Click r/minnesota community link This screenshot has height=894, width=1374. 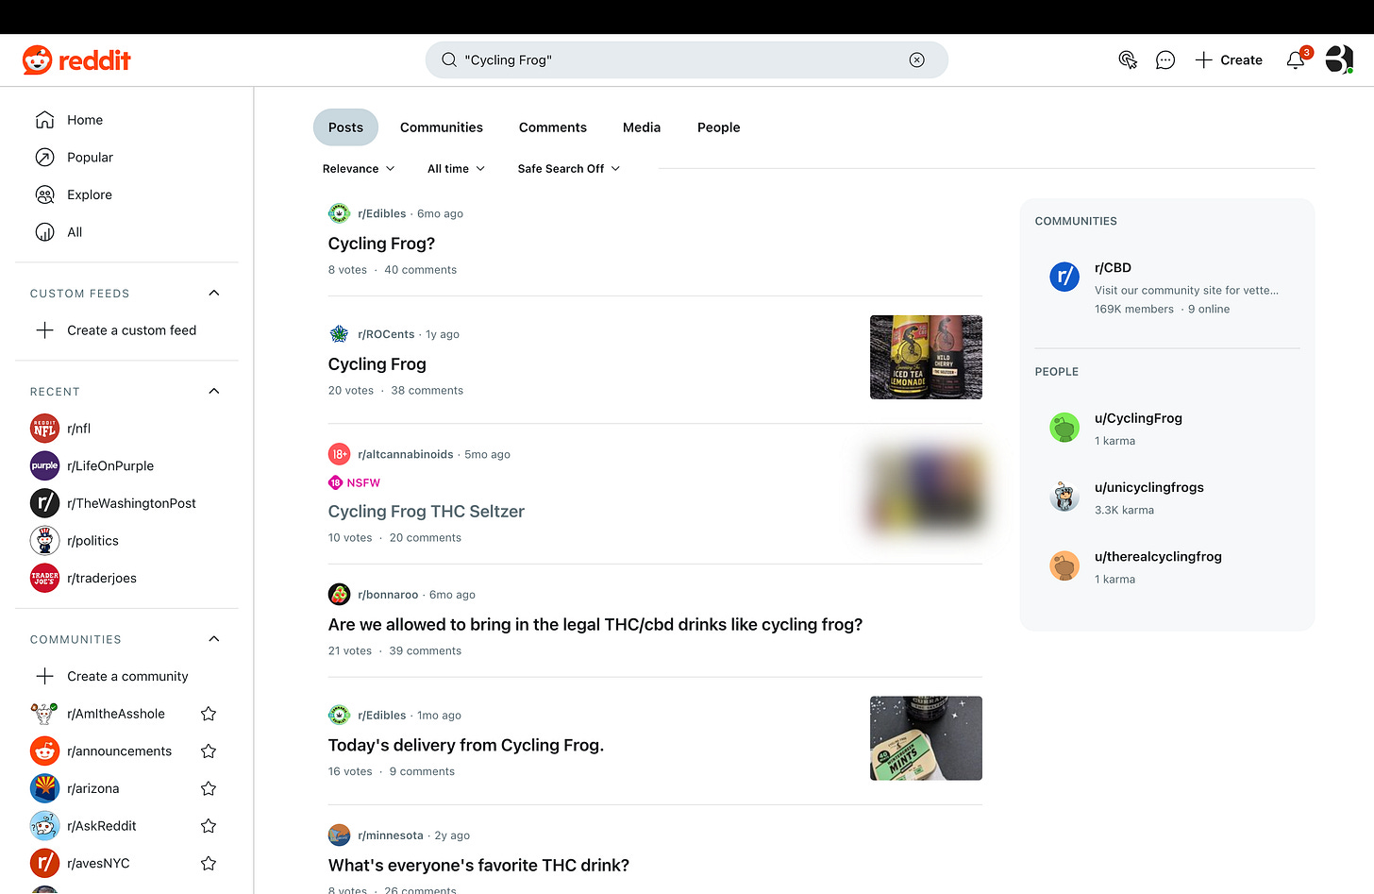tap(391, 835)
